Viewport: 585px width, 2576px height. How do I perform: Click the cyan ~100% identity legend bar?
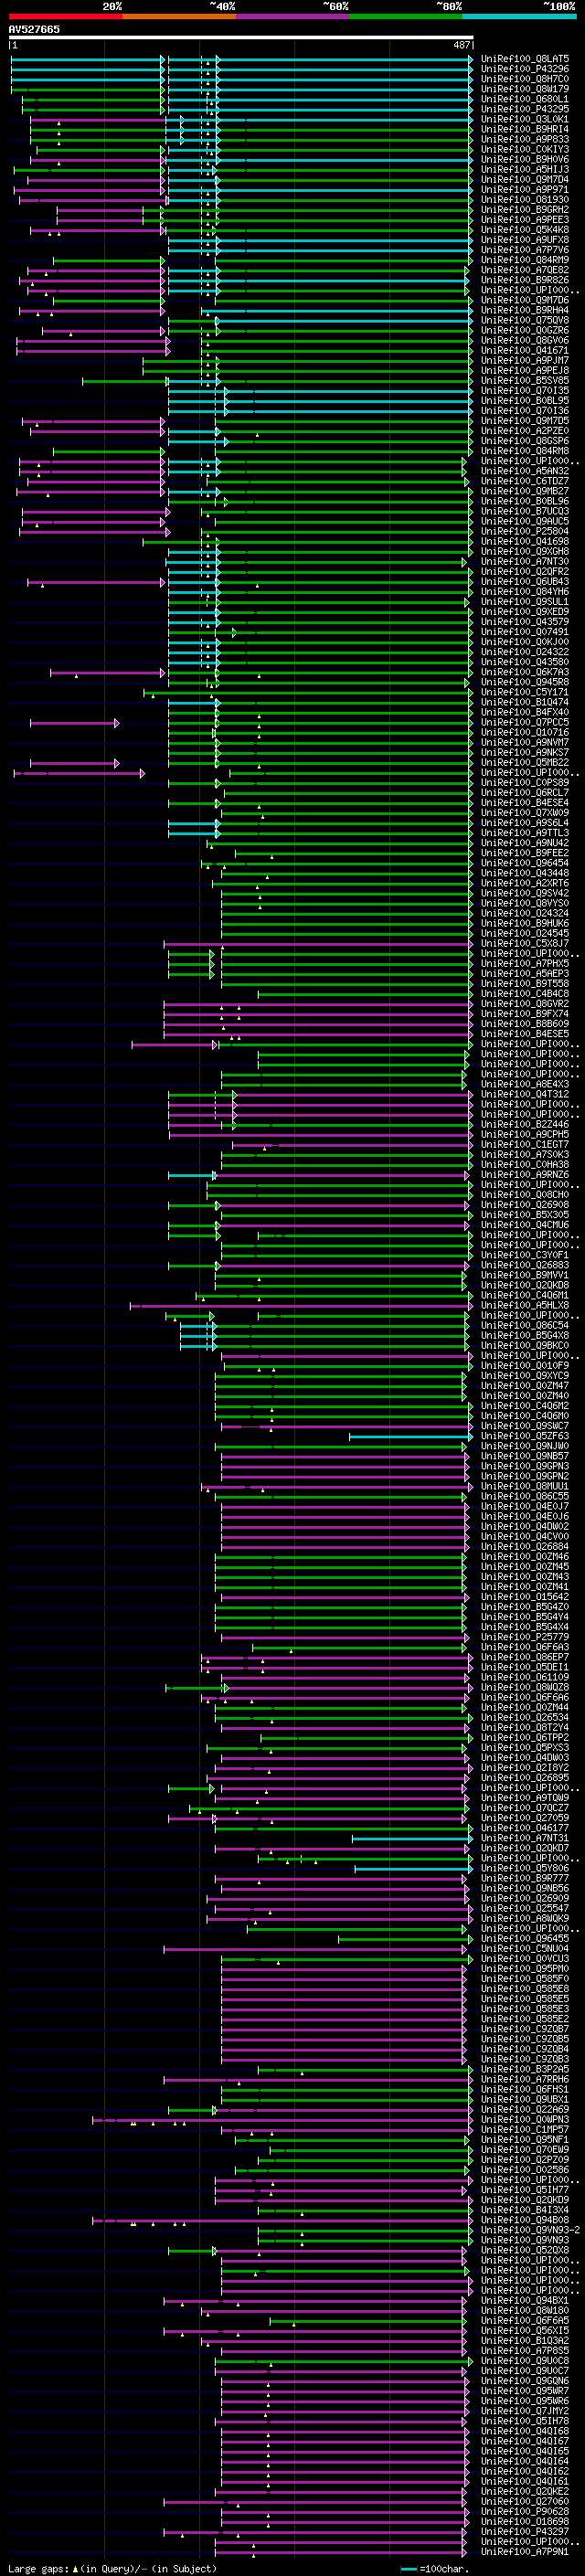[x=520, y=16]
